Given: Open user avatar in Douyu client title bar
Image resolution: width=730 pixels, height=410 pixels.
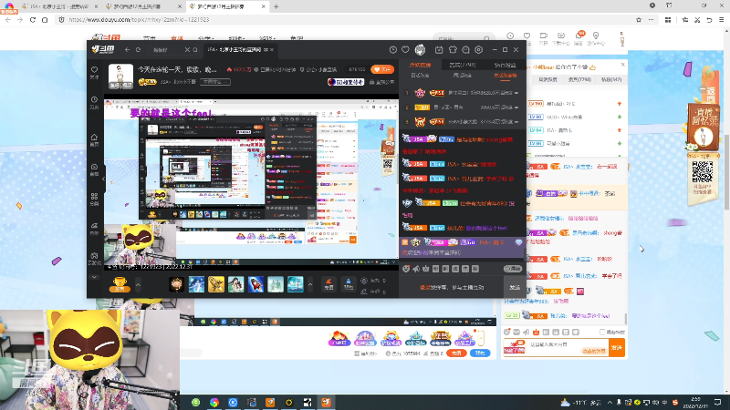Looking at the screenshot, I should point(420,50).
